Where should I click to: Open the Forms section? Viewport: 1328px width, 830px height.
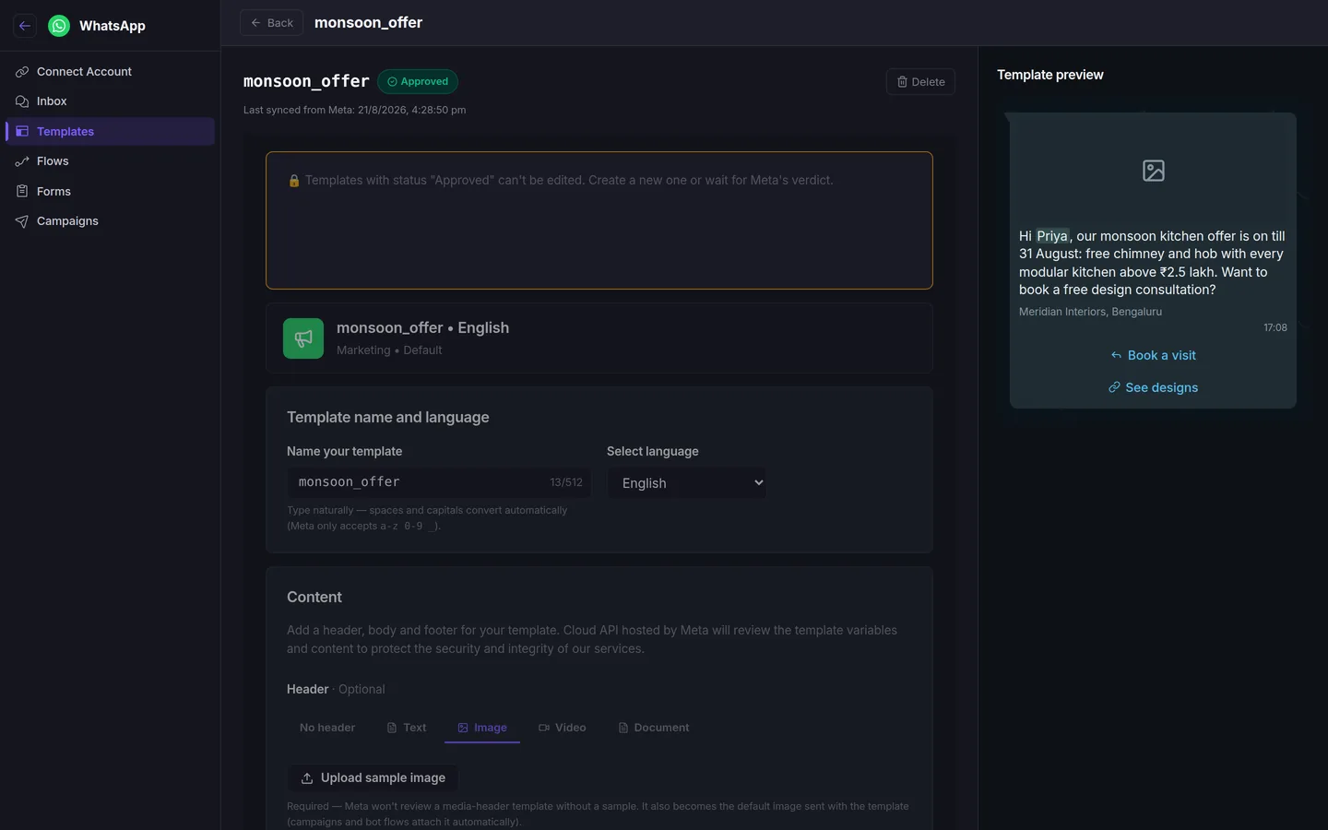pyautogui.click(x=111, y=191)
